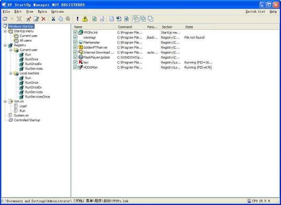The width and height of the screenshot is (281, 205).
Task: Sort list by the State column header
Action: pyautogui.click(x=198, y=27)
